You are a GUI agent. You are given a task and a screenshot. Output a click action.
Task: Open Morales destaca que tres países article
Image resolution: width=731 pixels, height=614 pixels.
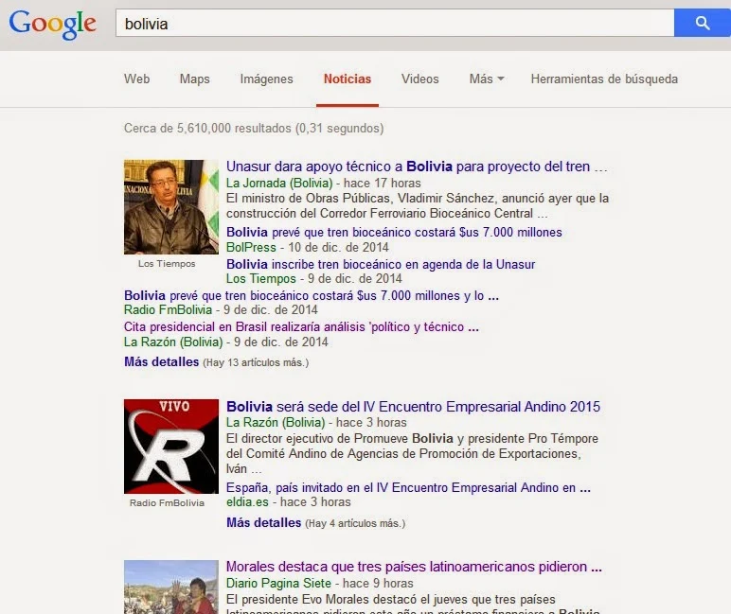[x=414, y=567]
